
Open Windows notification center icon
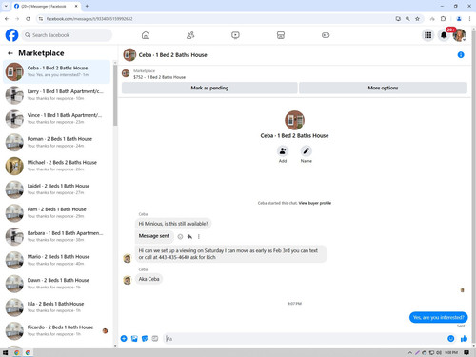(466, 352)
